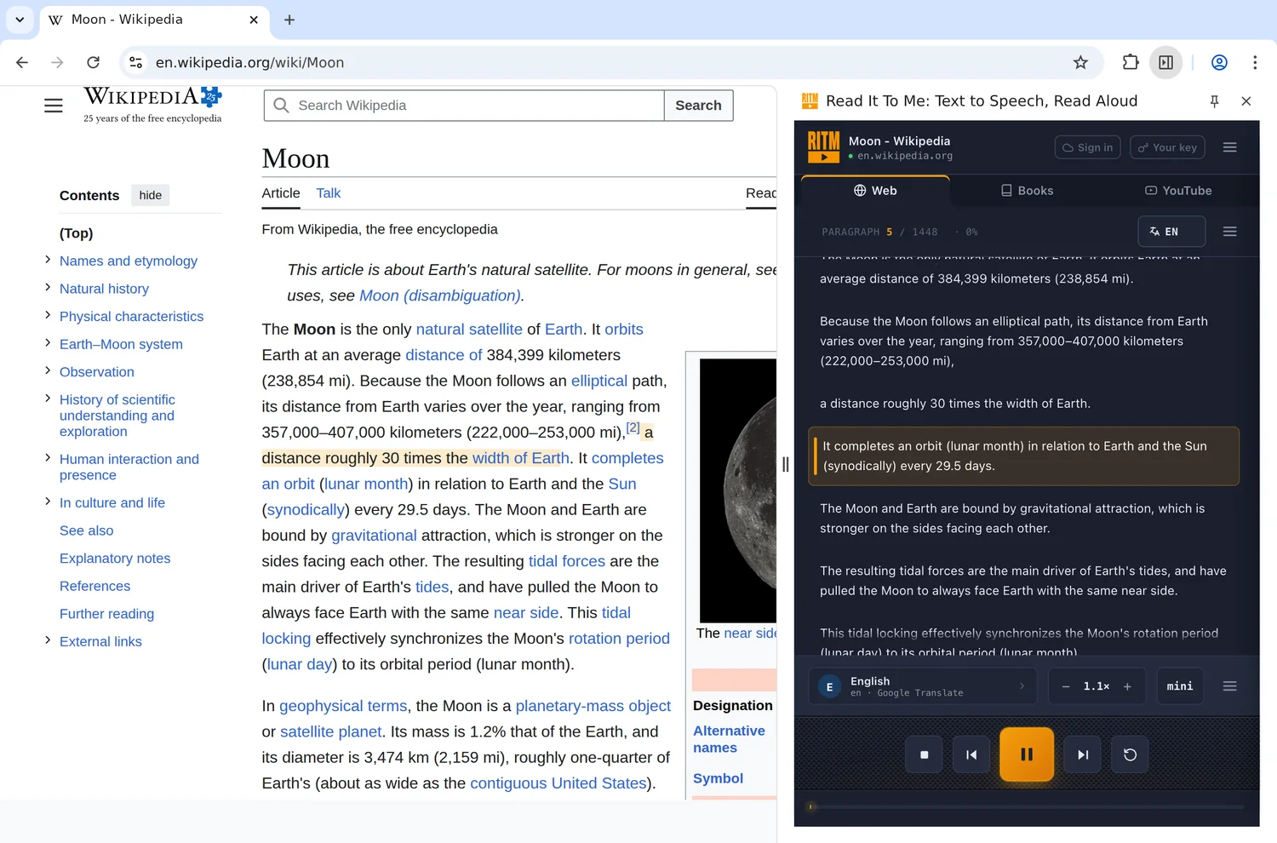Hide the Contents sidebar
Screen dimensions: 1277x843
click(x=151, y=195)
